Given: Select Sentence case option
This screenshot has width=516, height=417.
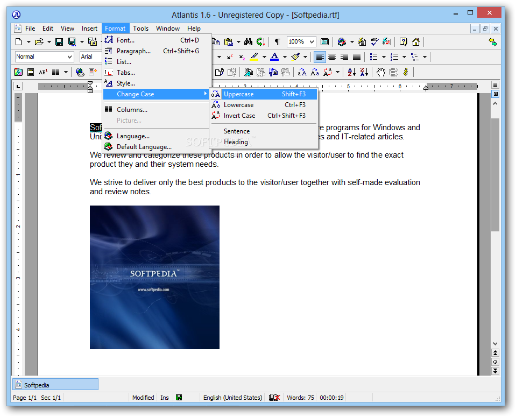Looking at the screenshot, I should pos(264,131).
